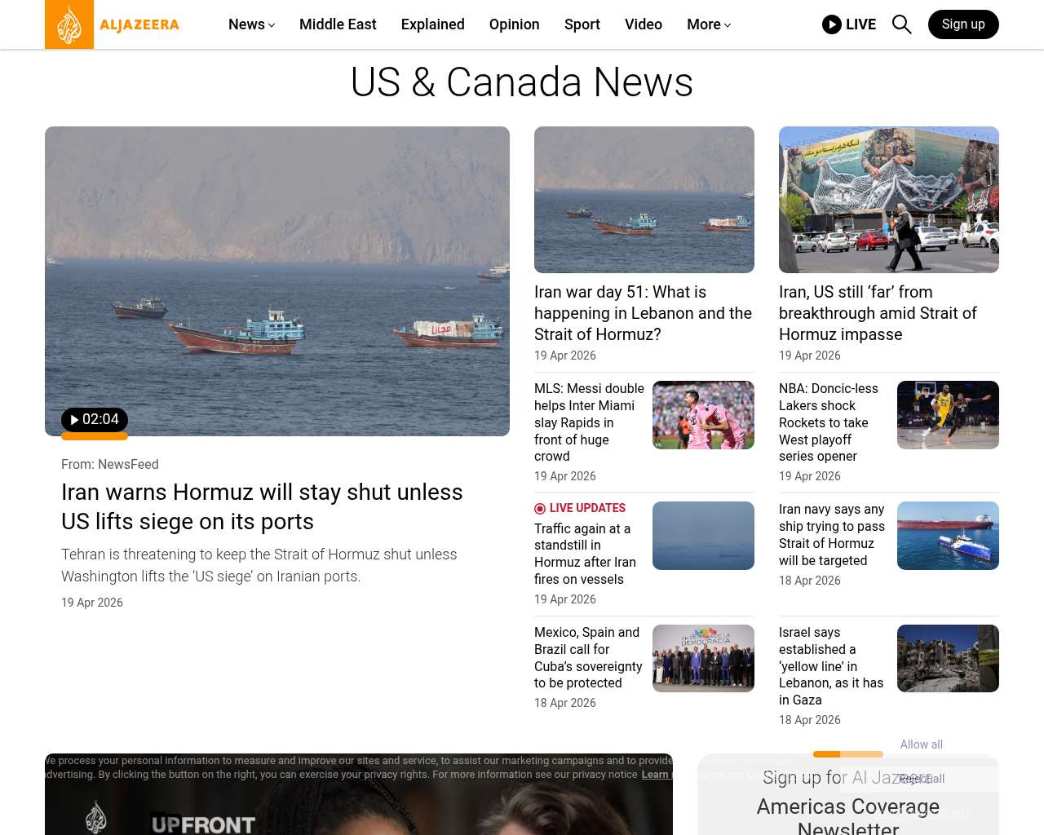Open the Iran war day 51 article
This screenshot has height=835, width=1044.
(643, 313)
